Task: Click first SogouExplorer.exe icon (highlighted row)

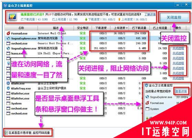Action: 8,38
